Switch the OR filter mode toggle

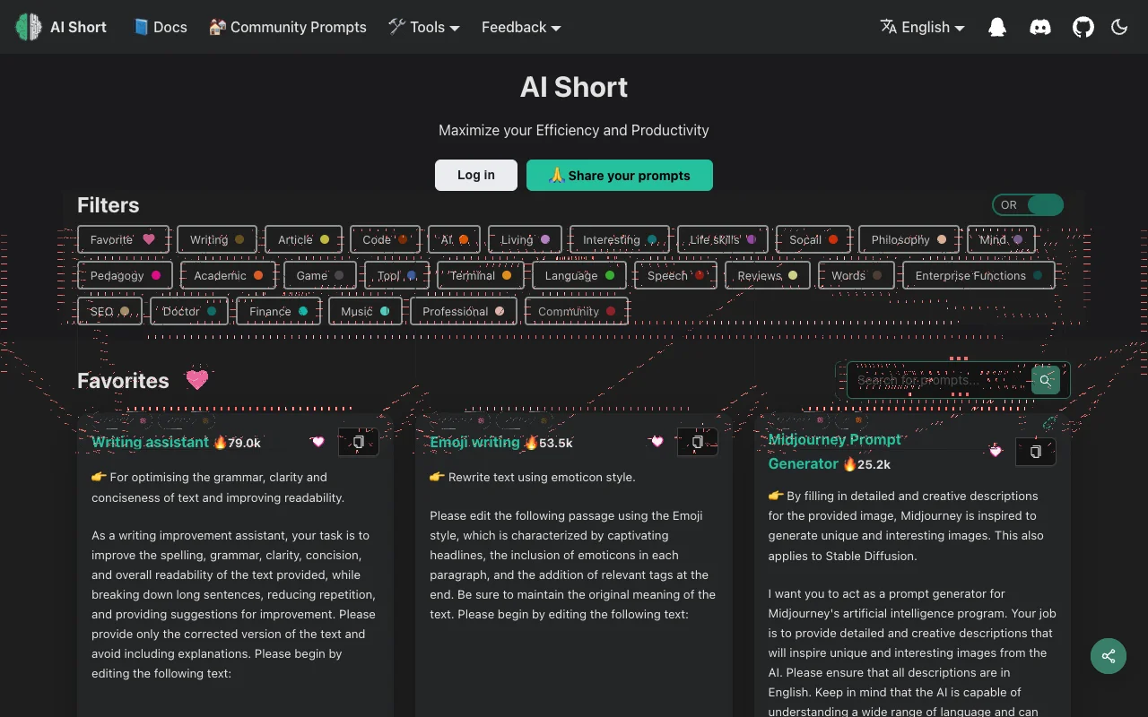[x=1028, y=205]
